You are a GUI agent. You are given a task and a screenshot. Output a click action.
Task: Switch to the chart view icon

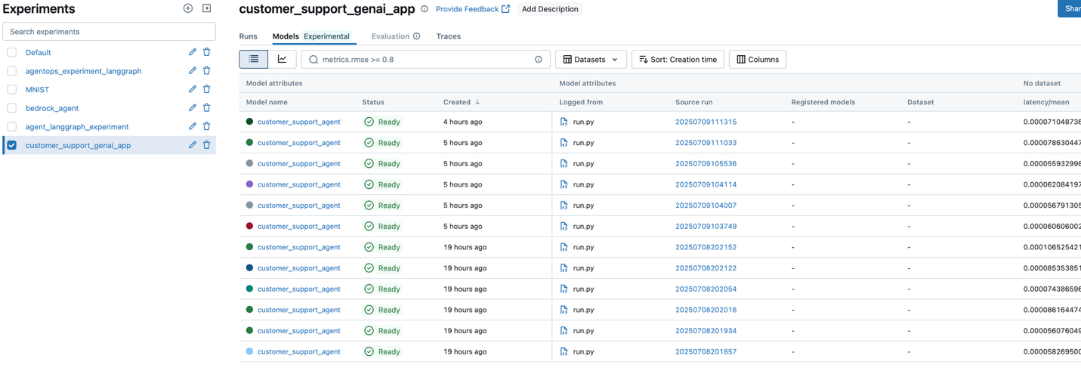point(282,59)
